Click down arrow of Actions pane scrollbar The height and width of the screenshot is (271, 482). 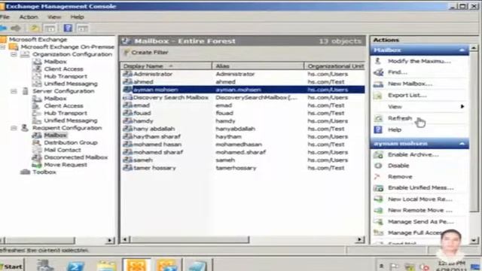[474, 240]
